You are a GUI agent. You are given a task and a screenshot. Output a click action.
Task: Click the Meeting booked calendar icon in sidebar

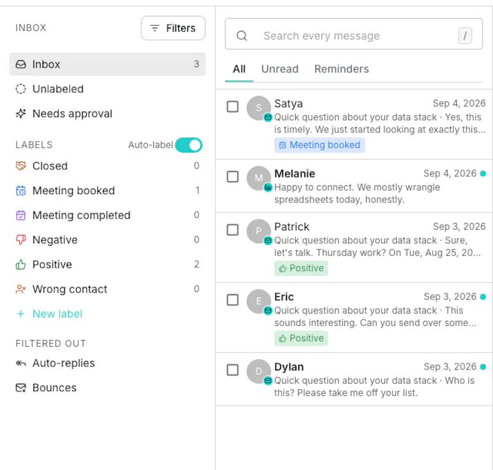[x=21, y=190]
